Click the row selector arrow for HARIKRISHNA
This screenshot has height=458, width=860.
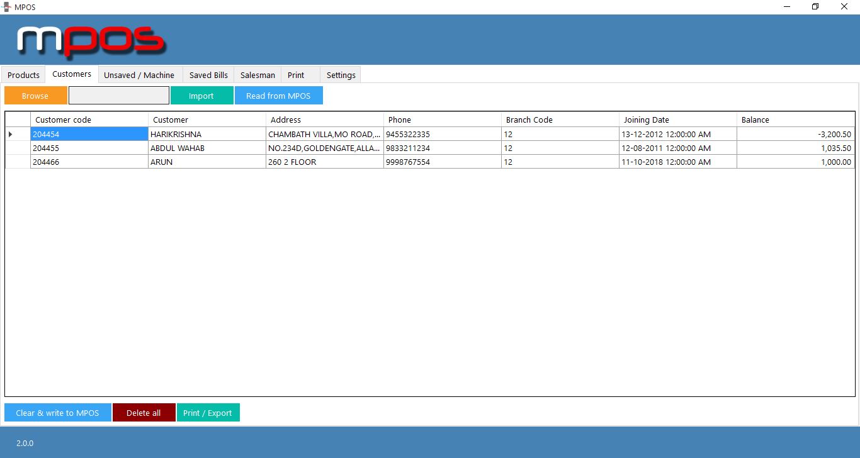[x=11, y=134]
